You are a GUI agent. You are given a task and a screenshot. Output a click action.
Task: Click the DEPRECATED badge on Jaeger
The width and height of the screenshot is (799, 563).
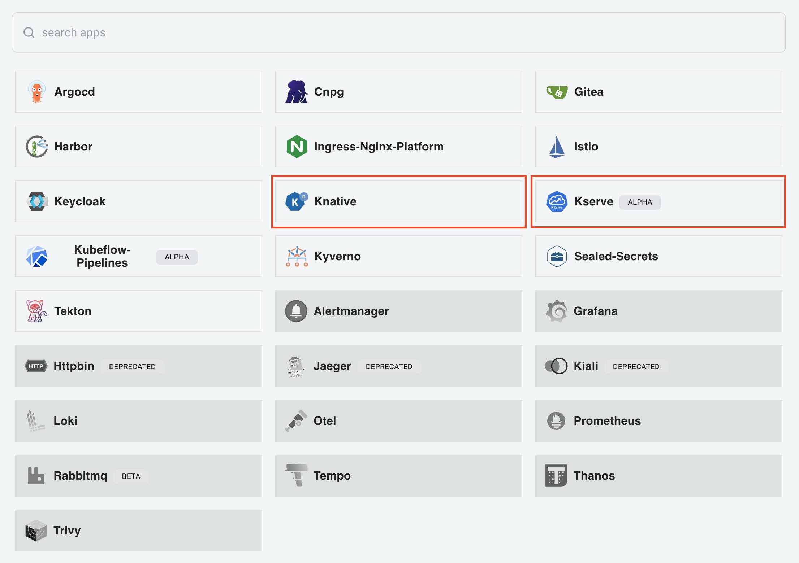[389, 366]
